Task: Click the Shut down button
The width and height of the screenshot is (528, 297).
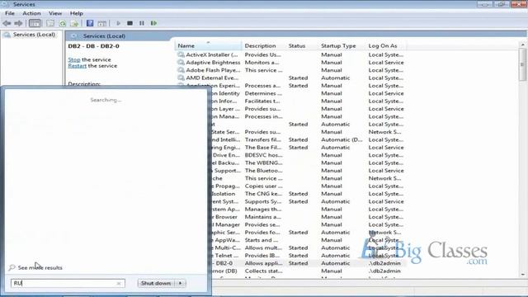Action: [x=156, y=283]
